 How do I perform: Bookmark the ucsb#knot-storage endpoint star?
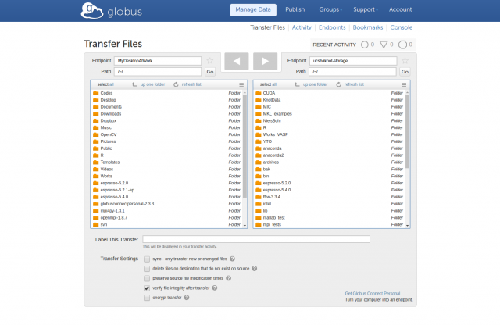coord(405,61)
